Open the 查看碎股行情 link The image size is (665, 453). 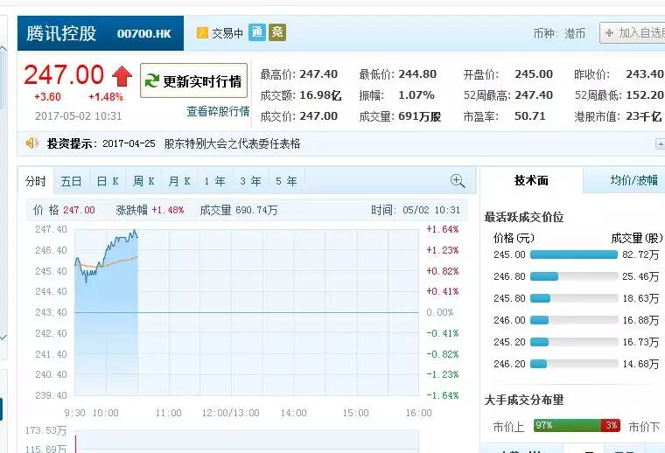tap(218, 111)
